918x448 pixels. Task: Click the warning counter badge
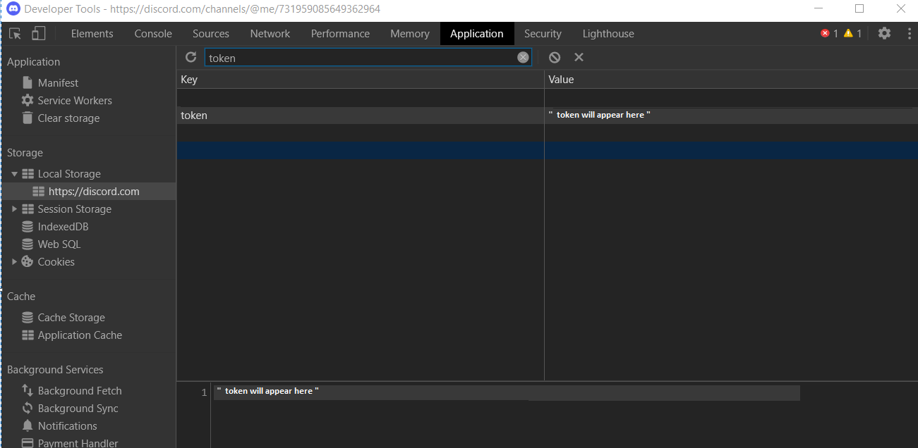tap(853, 32)
